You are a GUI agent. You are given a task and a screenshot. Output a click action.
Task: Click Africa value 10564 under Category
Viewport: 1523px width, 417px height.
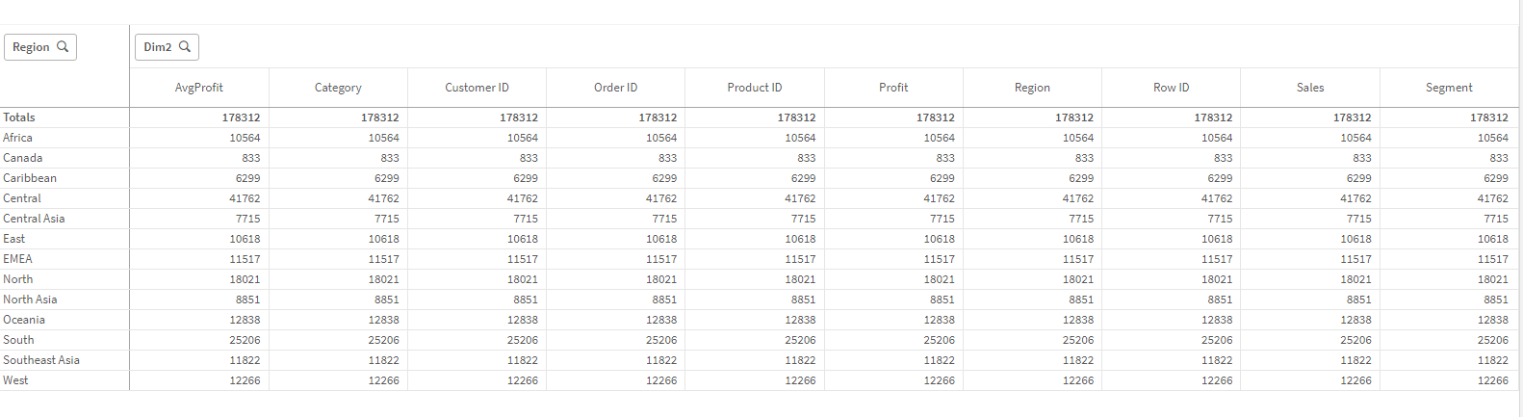click(x=383, y=138)
